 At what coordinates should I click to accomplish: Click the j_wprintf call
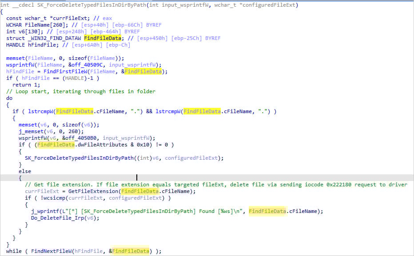coord(177,211)
